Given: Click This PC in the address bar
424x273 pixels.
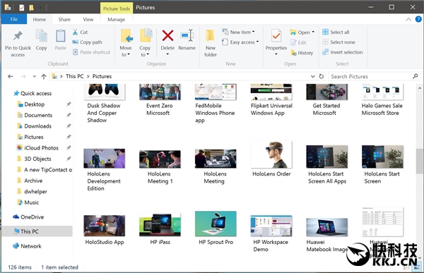Looking at the screenshot, I should [x=75, y=76].
